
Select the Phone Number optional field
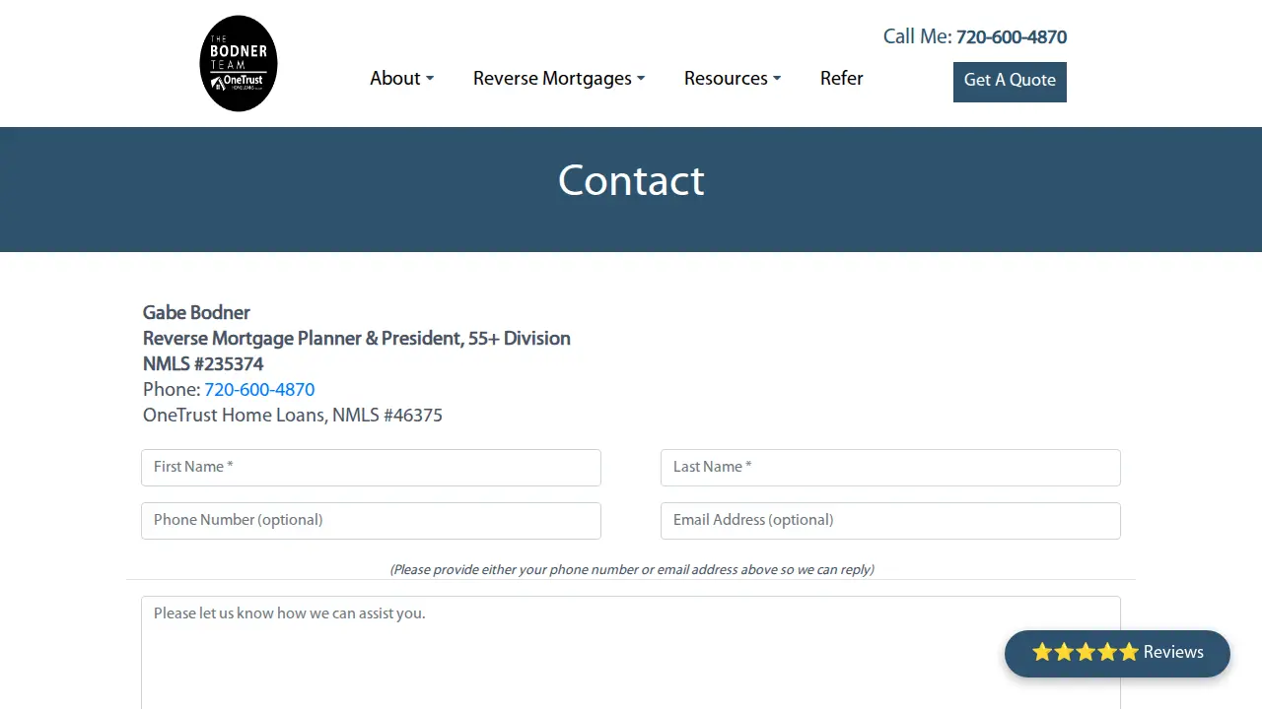[371, 521]
